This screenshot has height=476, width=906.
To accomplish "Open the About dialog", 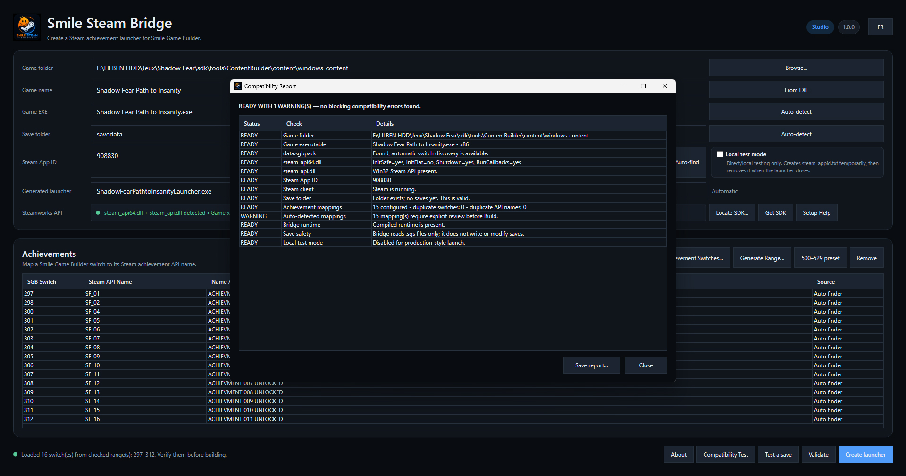I will pyautogui.click(x=679, y=454).
